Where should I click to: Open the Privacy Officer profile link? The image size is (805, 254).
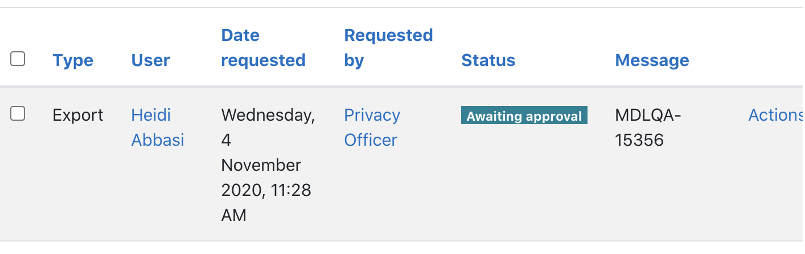click(x=372, y=128)
